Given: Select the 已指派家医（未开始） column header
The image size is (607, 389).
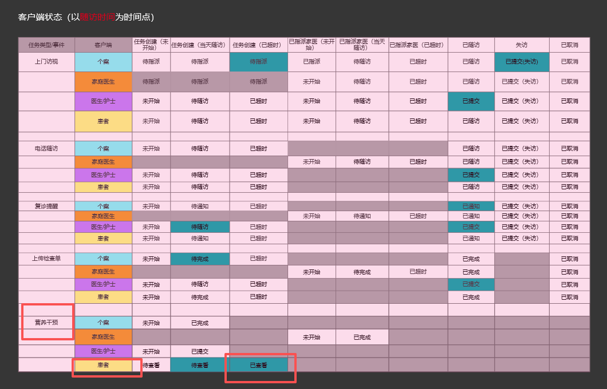Looking at the screenshot, I should pyautogui.click(x=312, y=45).
